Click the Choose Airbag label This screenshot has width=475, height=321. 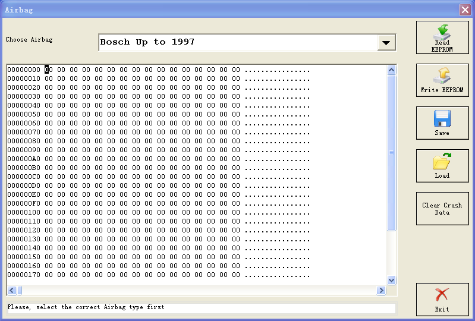click(x=29, y=40)
